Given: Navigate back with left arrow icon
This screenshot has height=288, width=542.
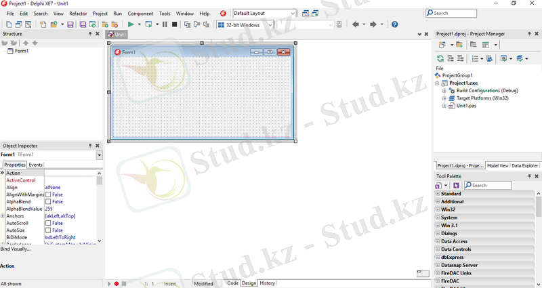Looking at the screenshot, I should (355, 24).
